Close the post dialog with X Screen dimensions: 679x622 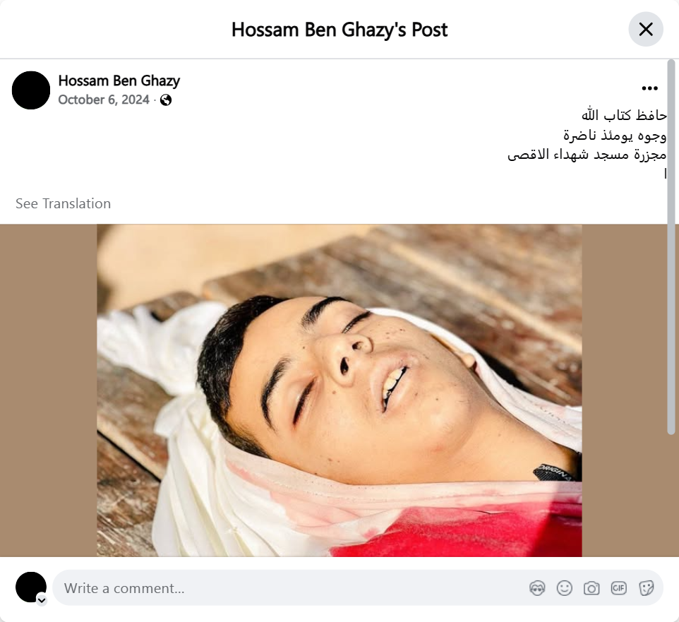(646, 29)
